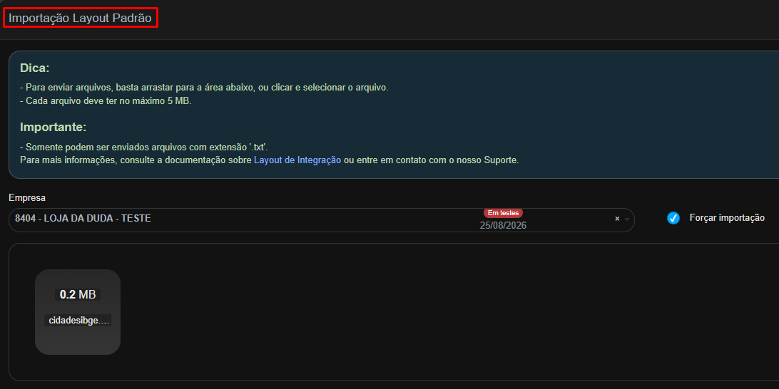
Task: Click the Dica heading in the info box
Action: click(35, 68)
